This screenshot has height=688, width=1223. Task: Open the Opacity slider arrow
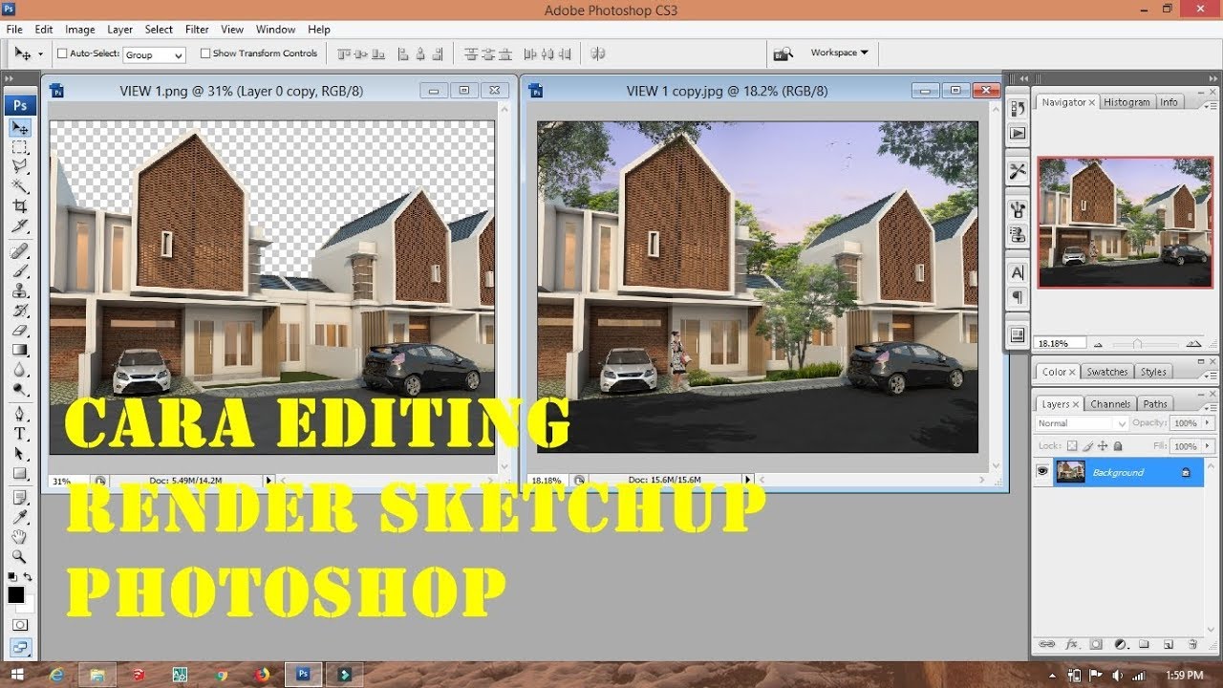click(x=1208, y=423)
